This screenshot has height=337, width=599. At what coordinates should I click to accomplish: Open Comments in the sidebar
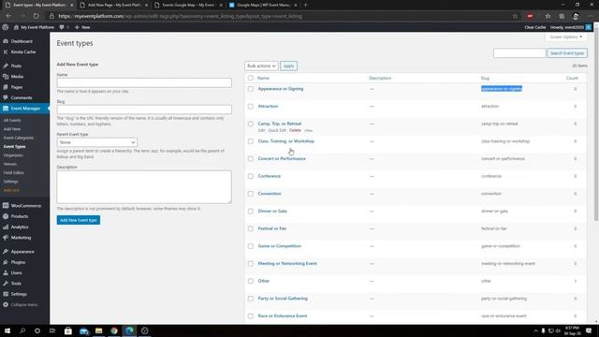[22, 97]
